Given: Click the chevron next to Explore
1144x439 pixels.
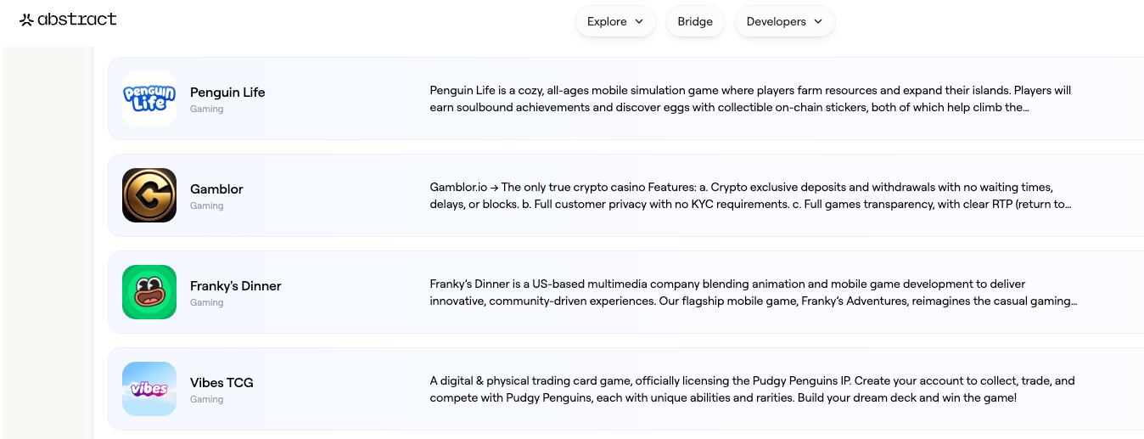Looking at the screenshot, I should point(639,22).
